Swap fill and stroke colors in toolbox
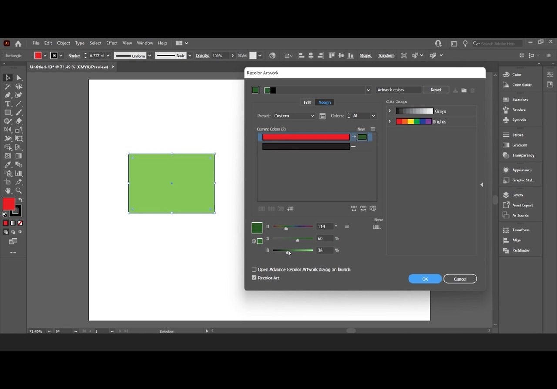The image size is (557, 389). point(20,200)
